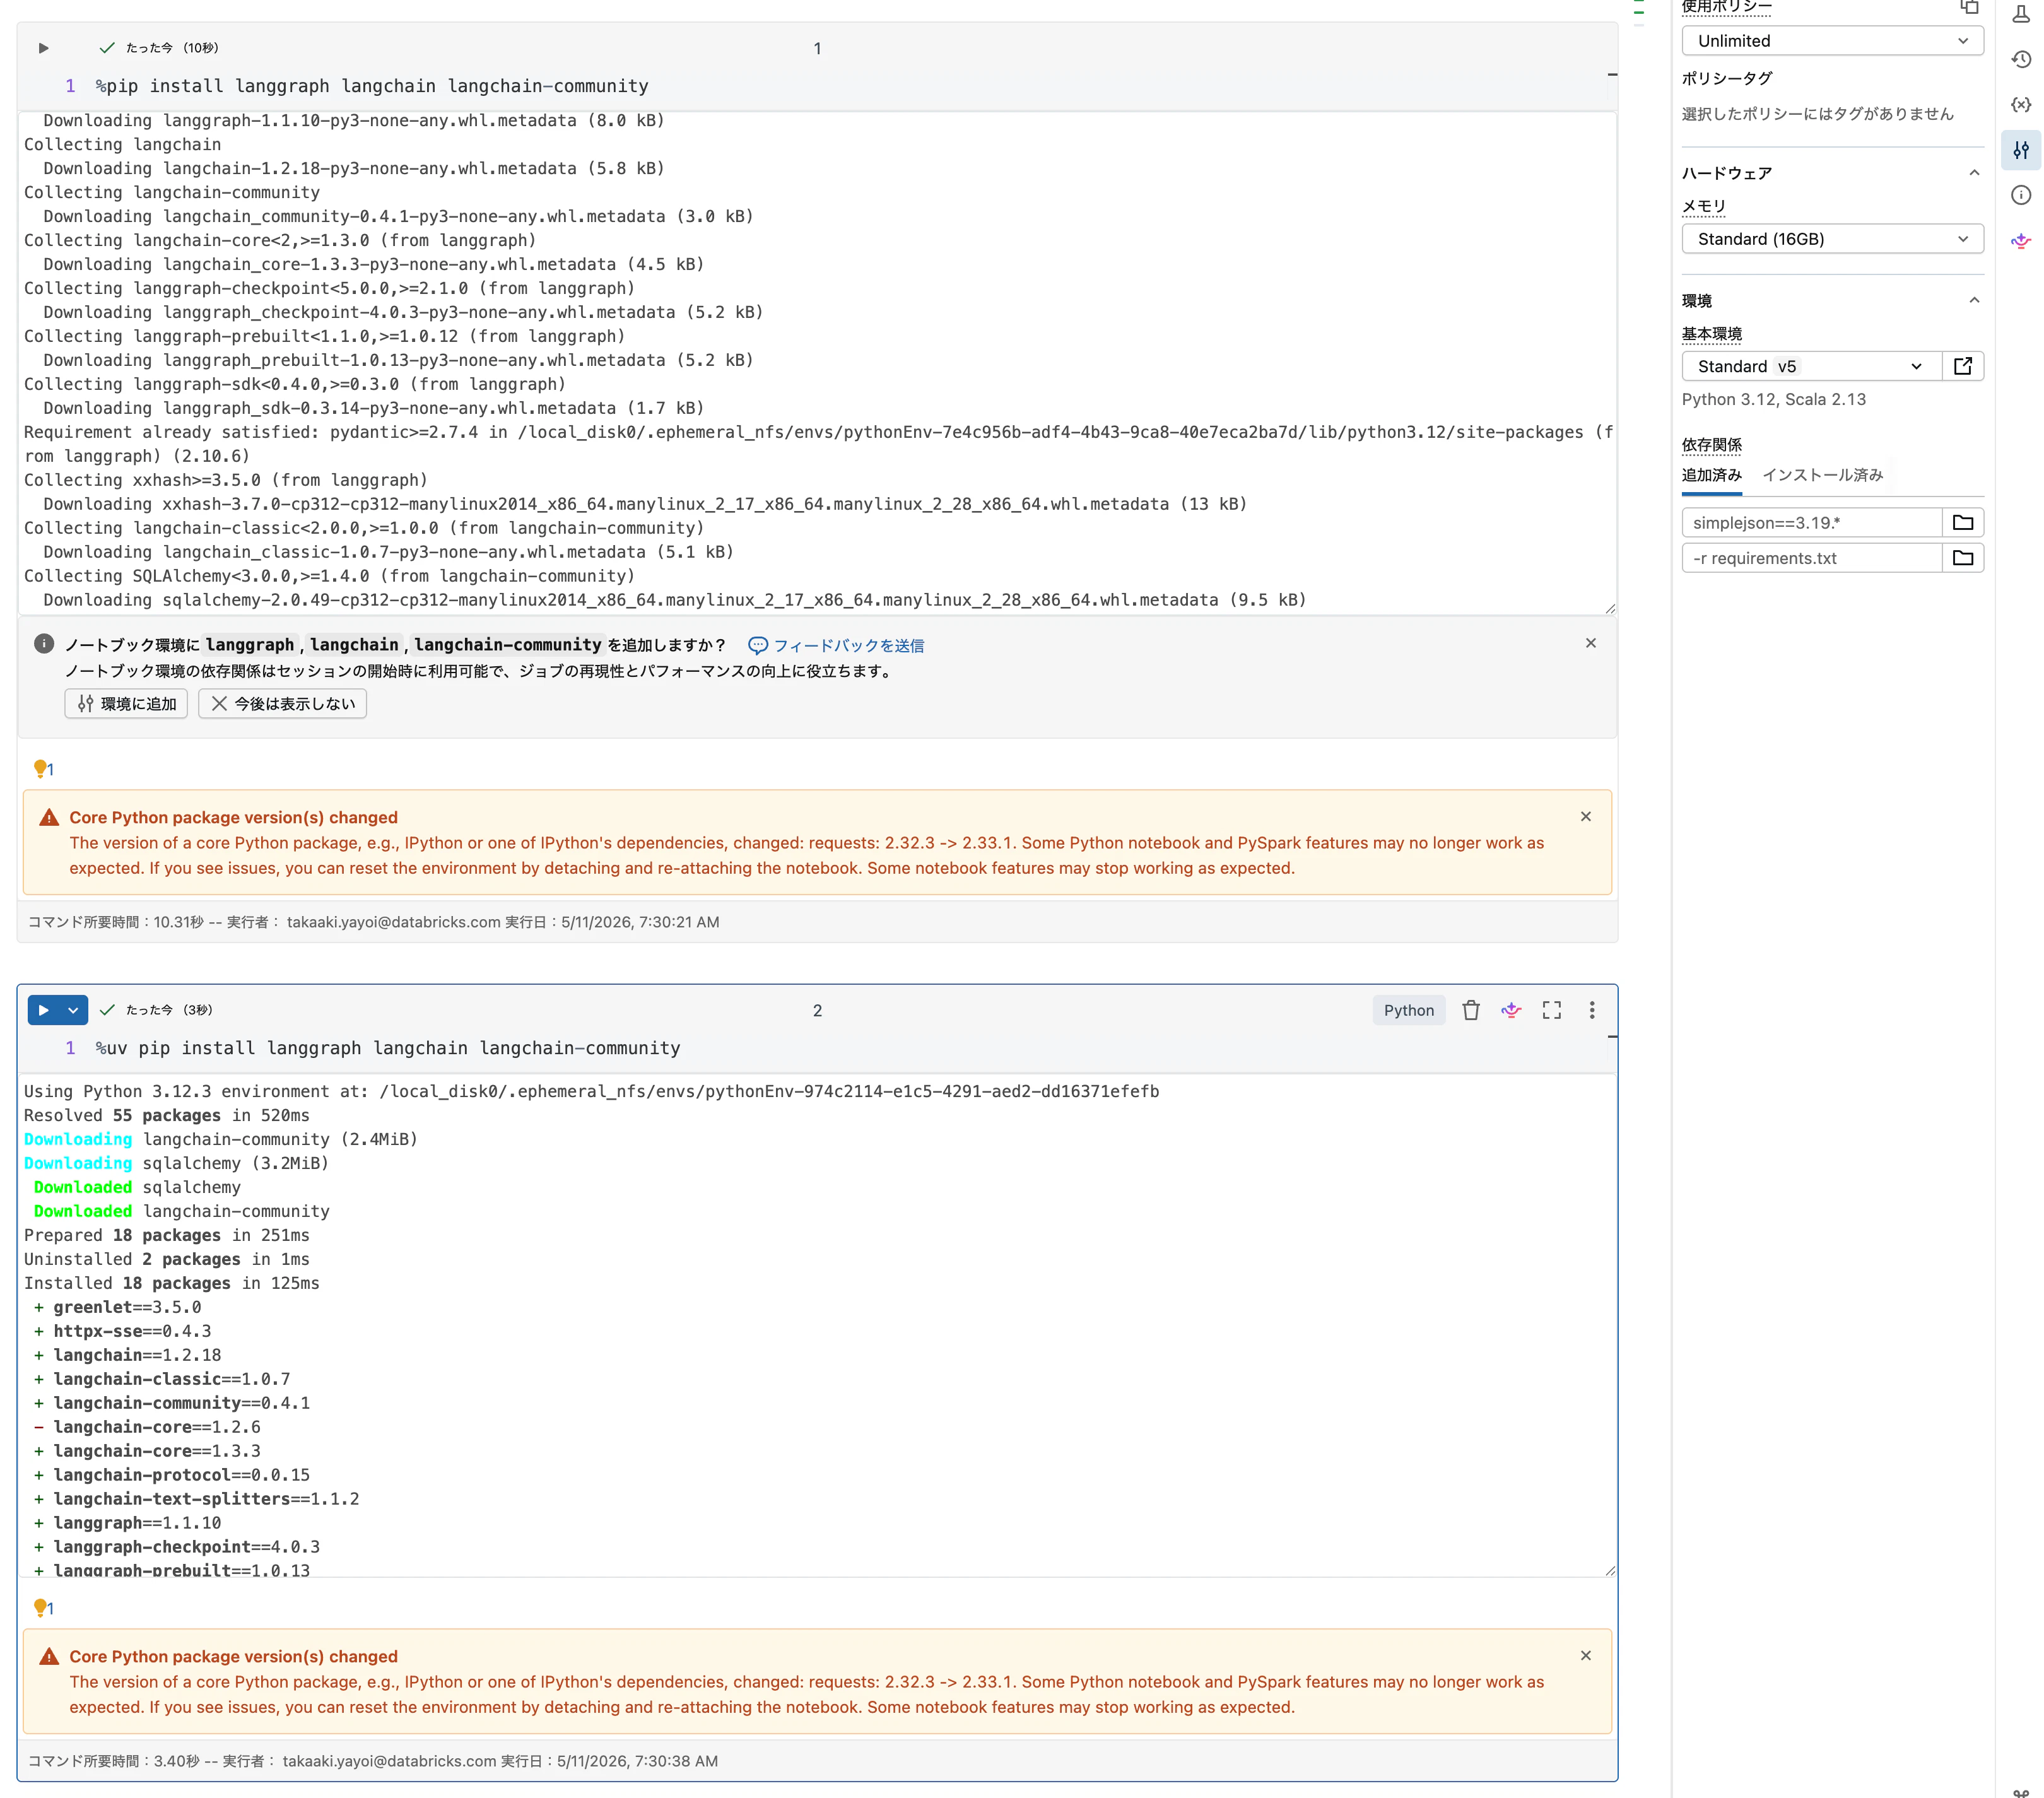Close cell 1 Core Python package warning
The height and width of the screenshot is (1798, 2044).
click(x=1585, y=817)
